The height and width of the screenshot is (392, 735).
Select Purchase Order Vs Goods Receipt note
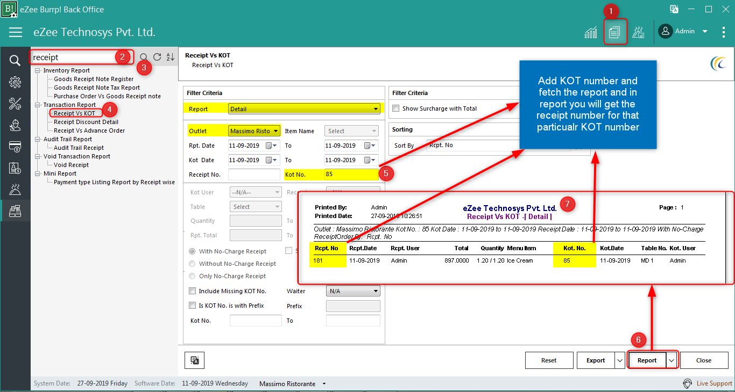point(107,96)
